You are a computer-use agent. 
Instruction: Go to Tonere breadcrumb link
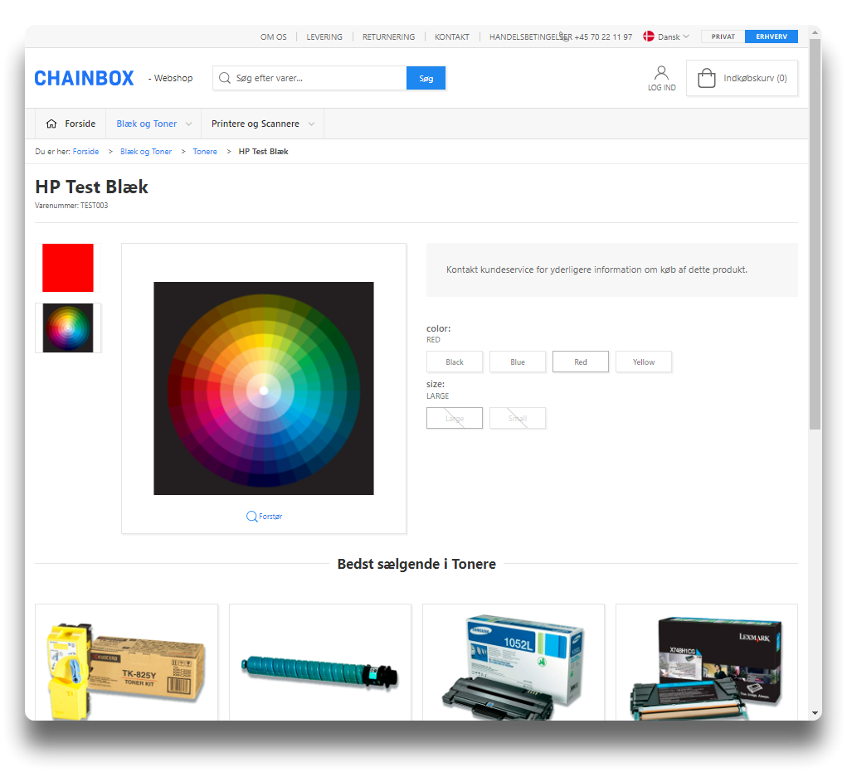click(x=205, y=152)
